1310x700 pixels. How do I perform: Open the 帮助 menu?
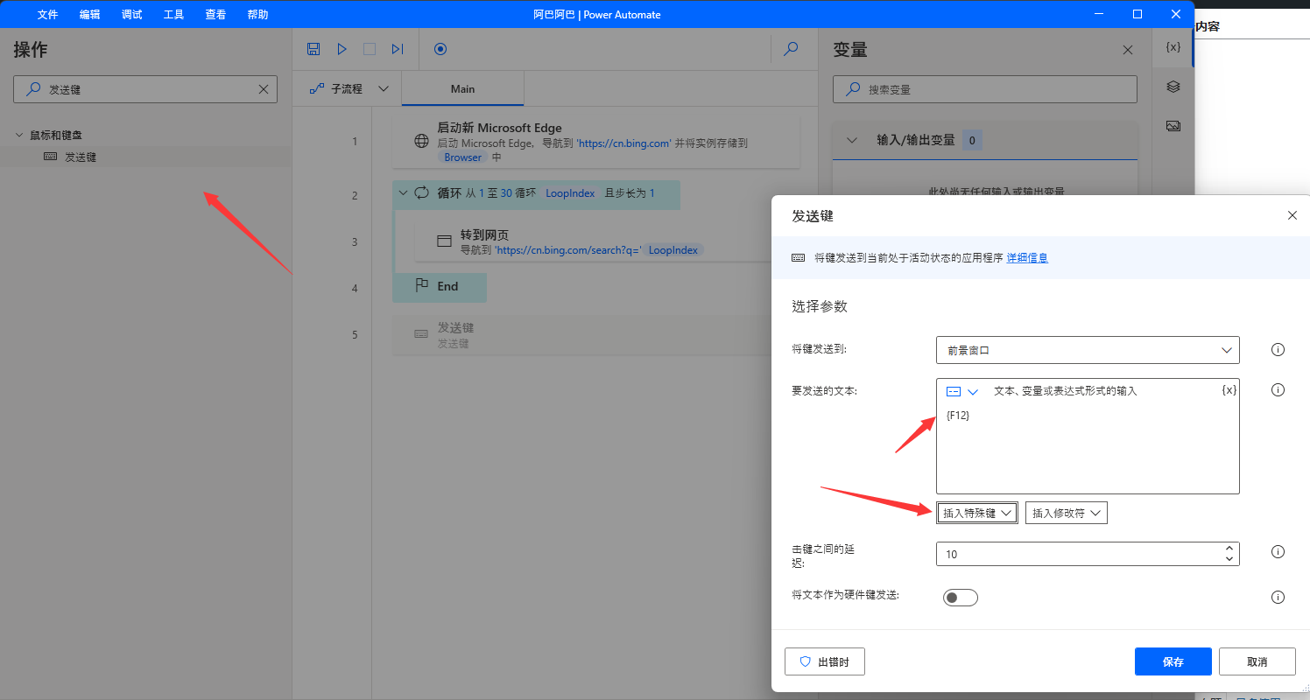(x=257, y=15)
